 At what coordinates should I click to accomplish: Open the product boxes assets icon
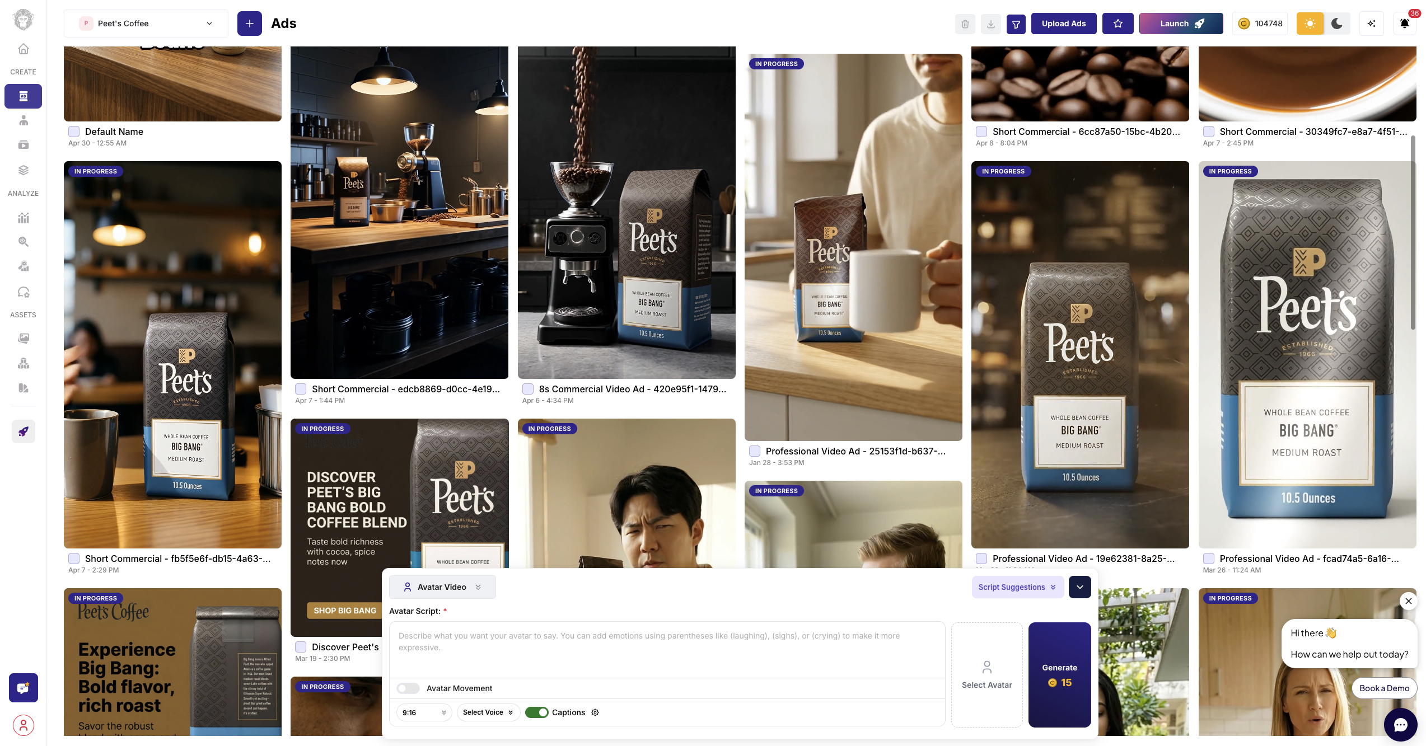click(24, 363)
